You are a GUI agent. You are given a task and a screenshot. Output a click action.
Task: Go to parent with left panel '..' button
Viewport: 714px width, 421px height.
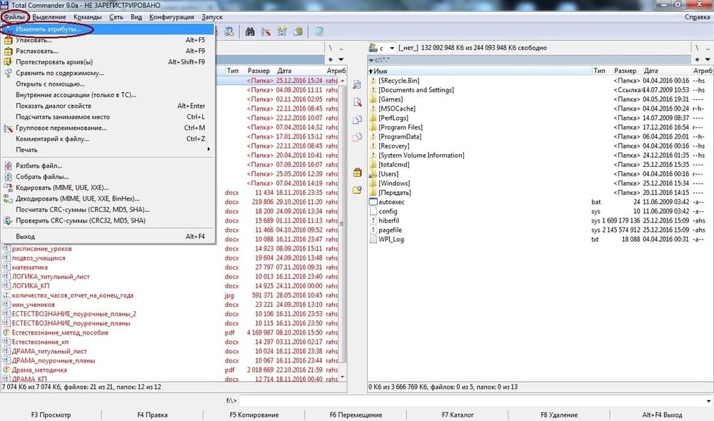[341, 48]
